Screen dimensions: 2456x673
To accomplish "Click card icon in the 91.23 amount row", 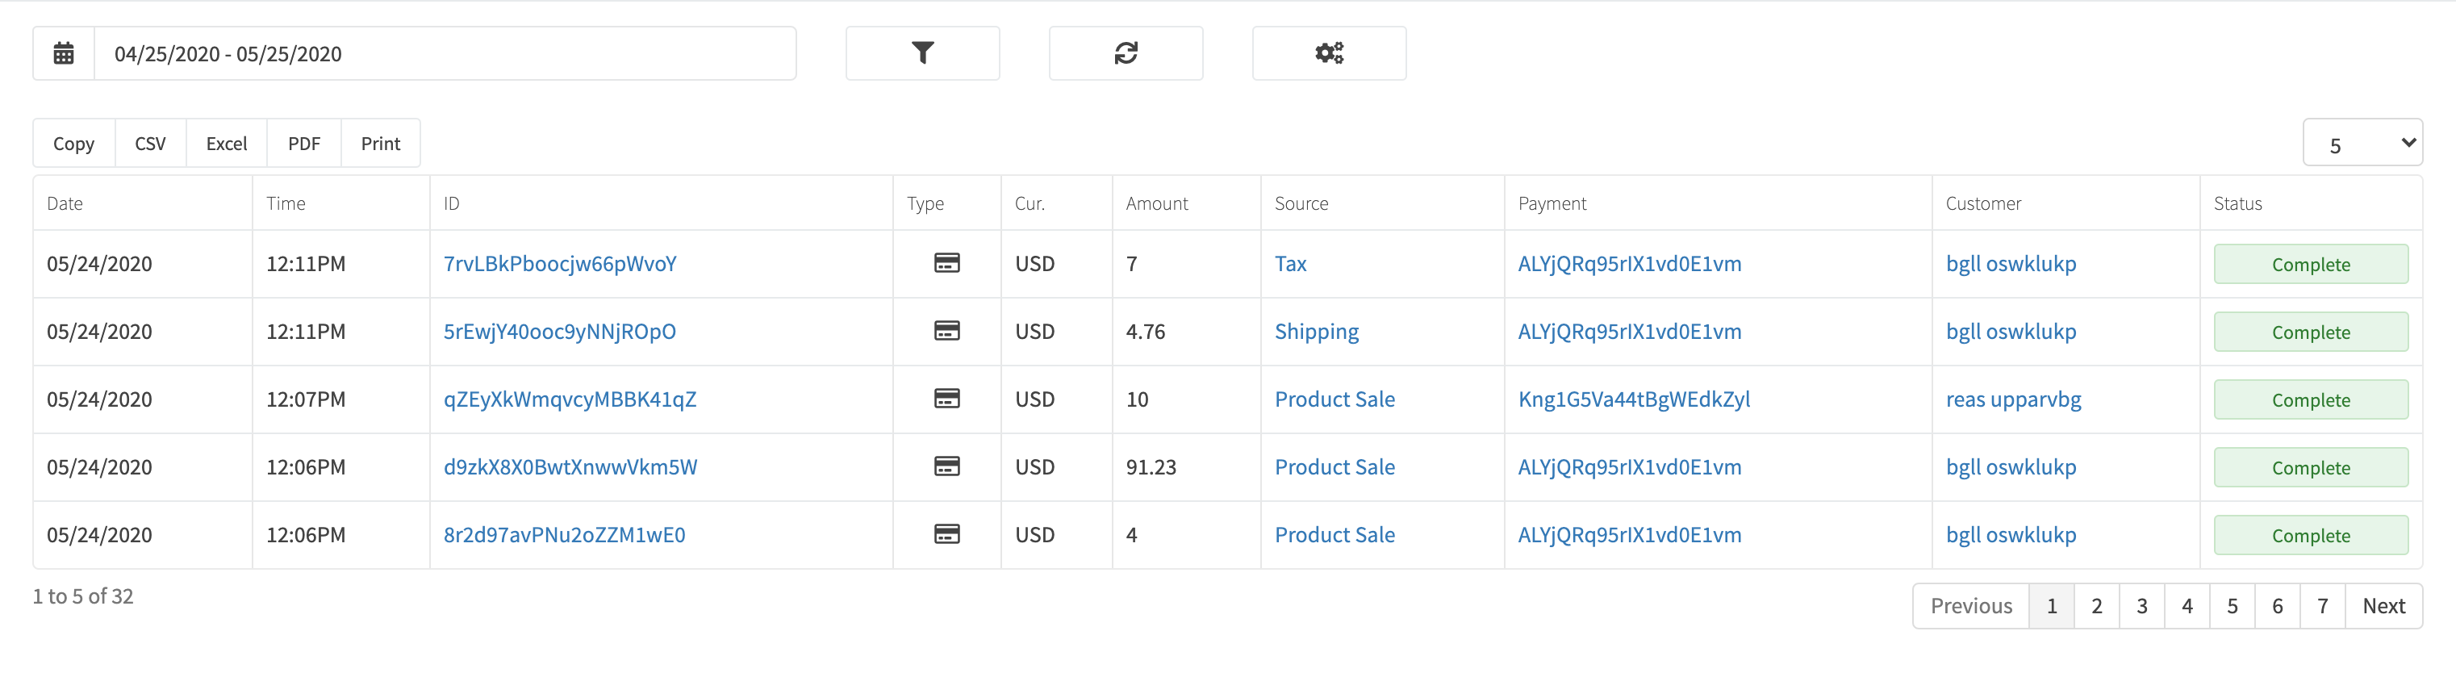I will click(946, 466).
